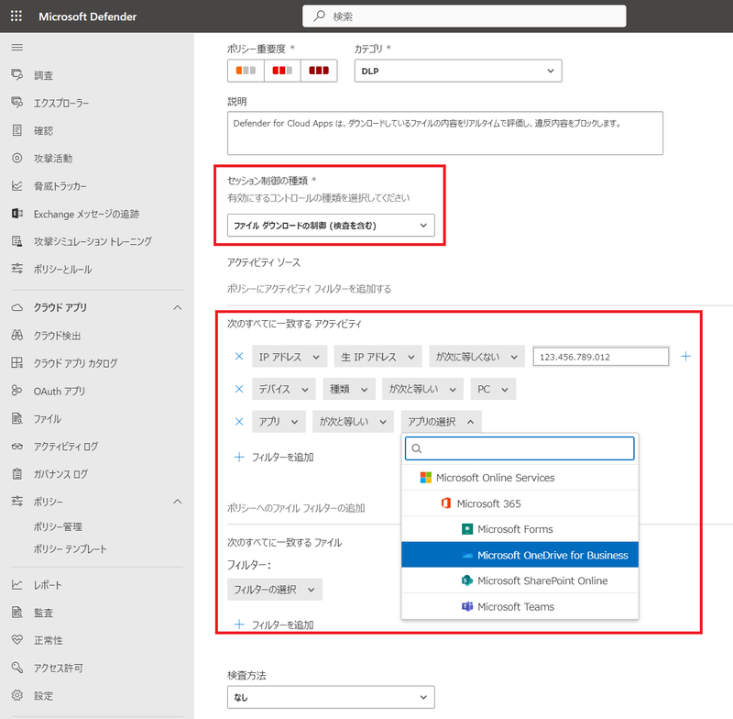
Task: Select Microsoft 365 in the list
Action: pos(520,503)
